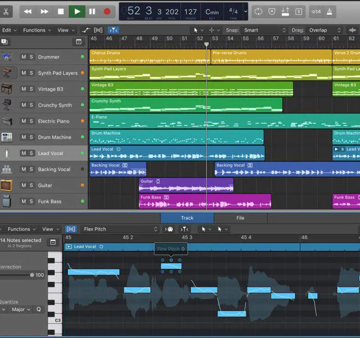The width and height of the screenshot is (360, 338).
Task: Start playback with the green play button
Action: click(x=77, y=12)
